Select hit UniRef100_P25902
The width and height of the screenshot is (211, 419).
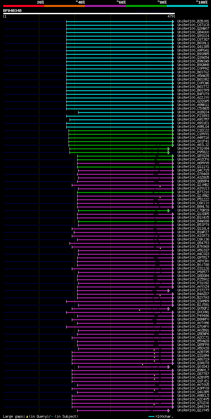[193, 279]
